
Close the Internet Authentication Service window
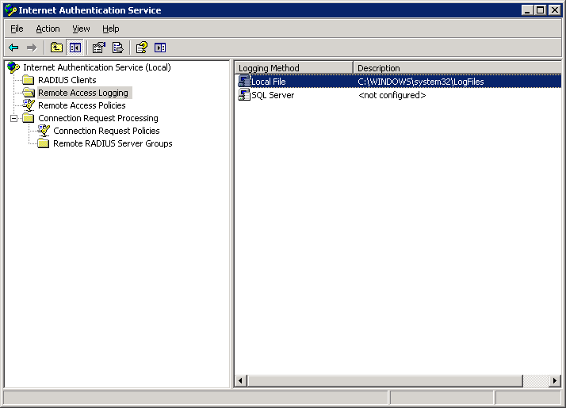click(554, 10)
